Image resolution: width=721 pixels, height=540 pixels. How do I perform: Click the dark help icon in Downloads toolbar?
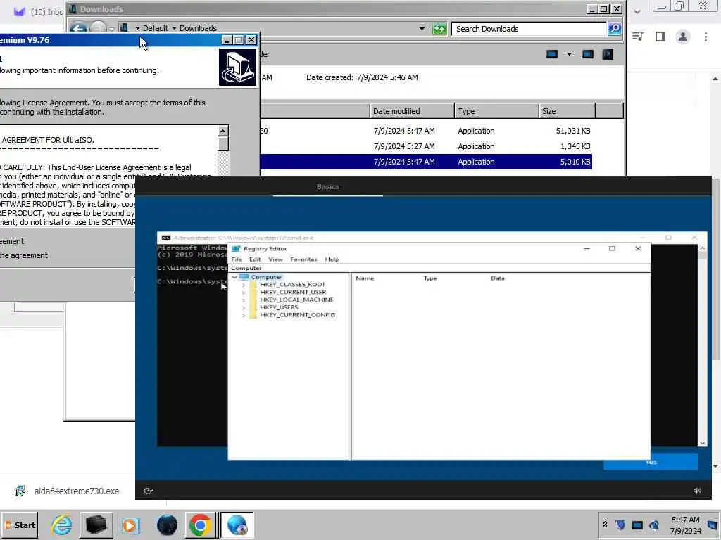tap(608, 54)
